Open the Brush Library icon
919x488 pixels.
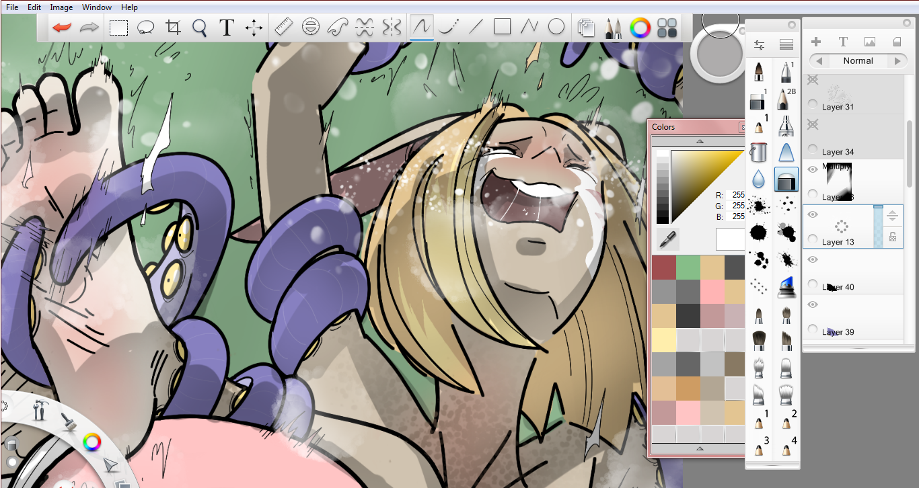pos(786,45)
